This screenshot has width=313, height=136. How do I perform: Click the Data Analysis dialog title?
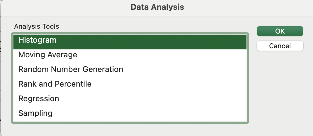click(157, 7)
